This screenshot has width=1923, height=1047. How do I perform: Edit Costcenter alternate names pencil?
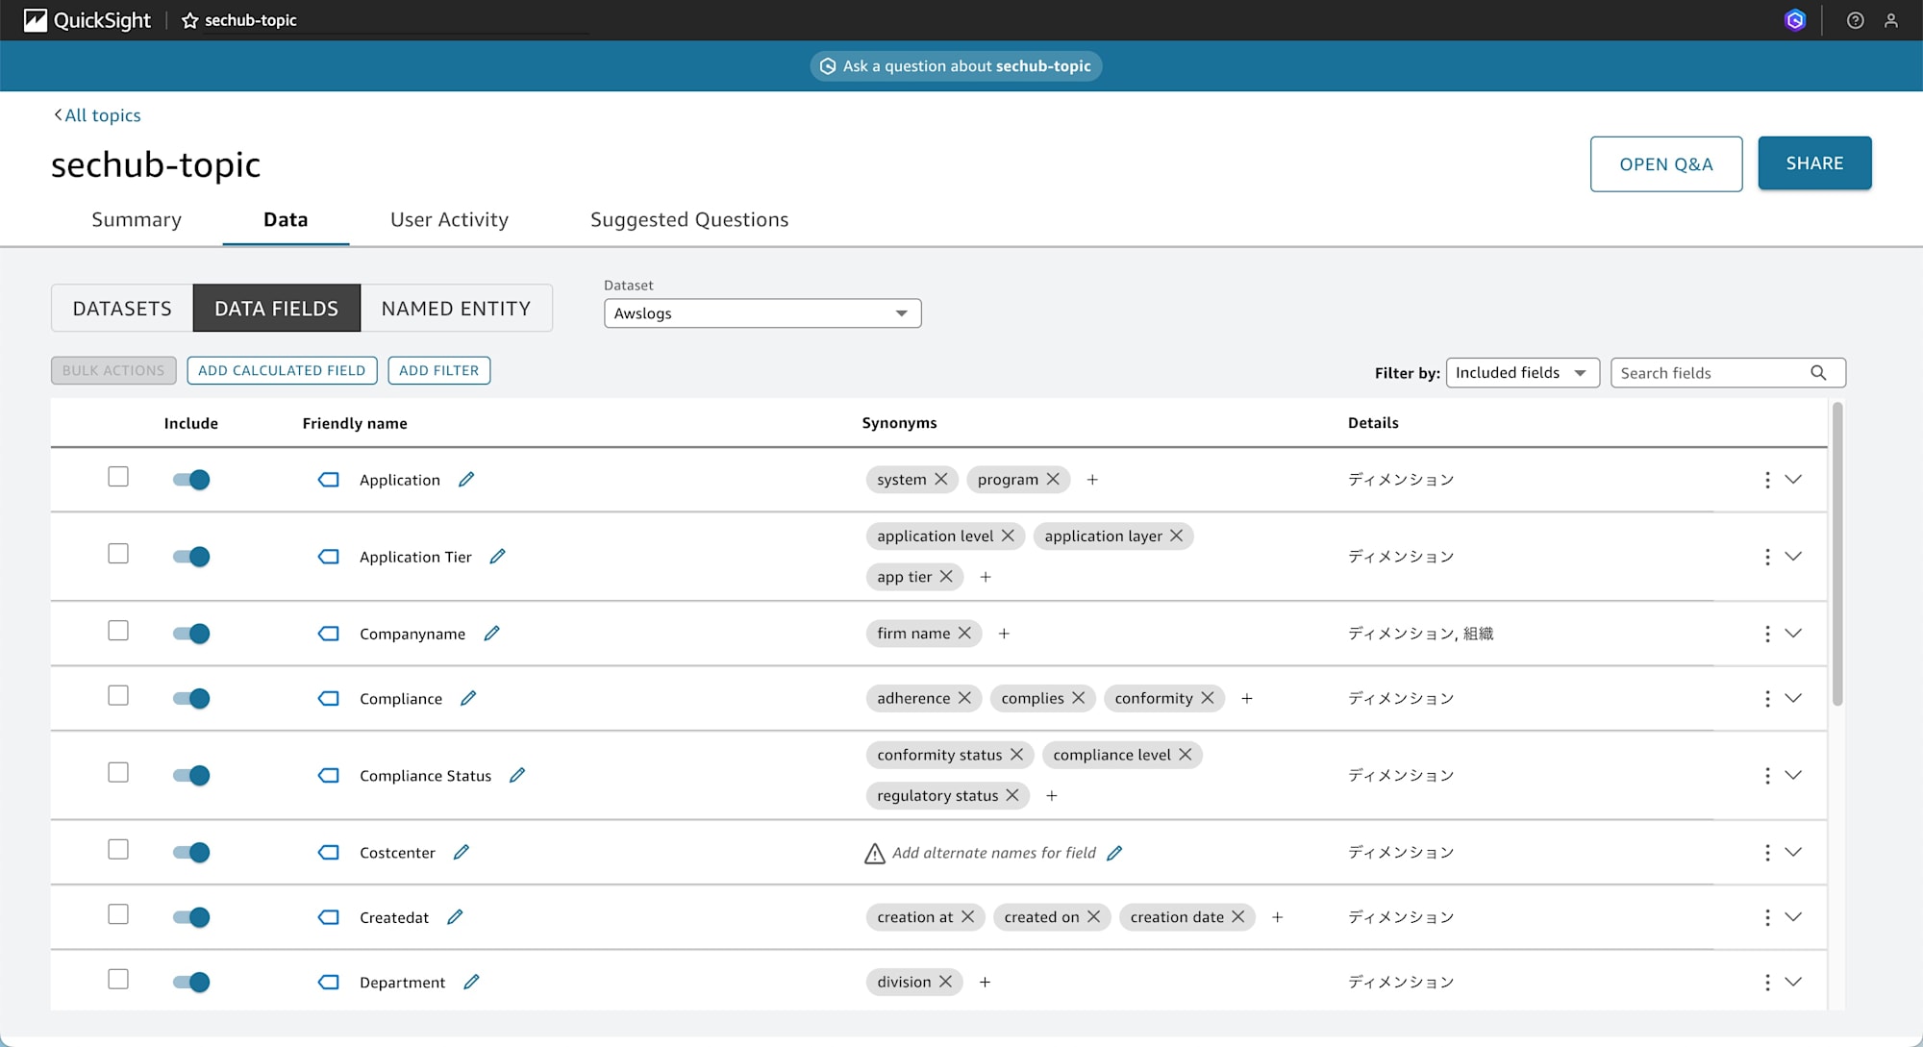[1114, 853]
